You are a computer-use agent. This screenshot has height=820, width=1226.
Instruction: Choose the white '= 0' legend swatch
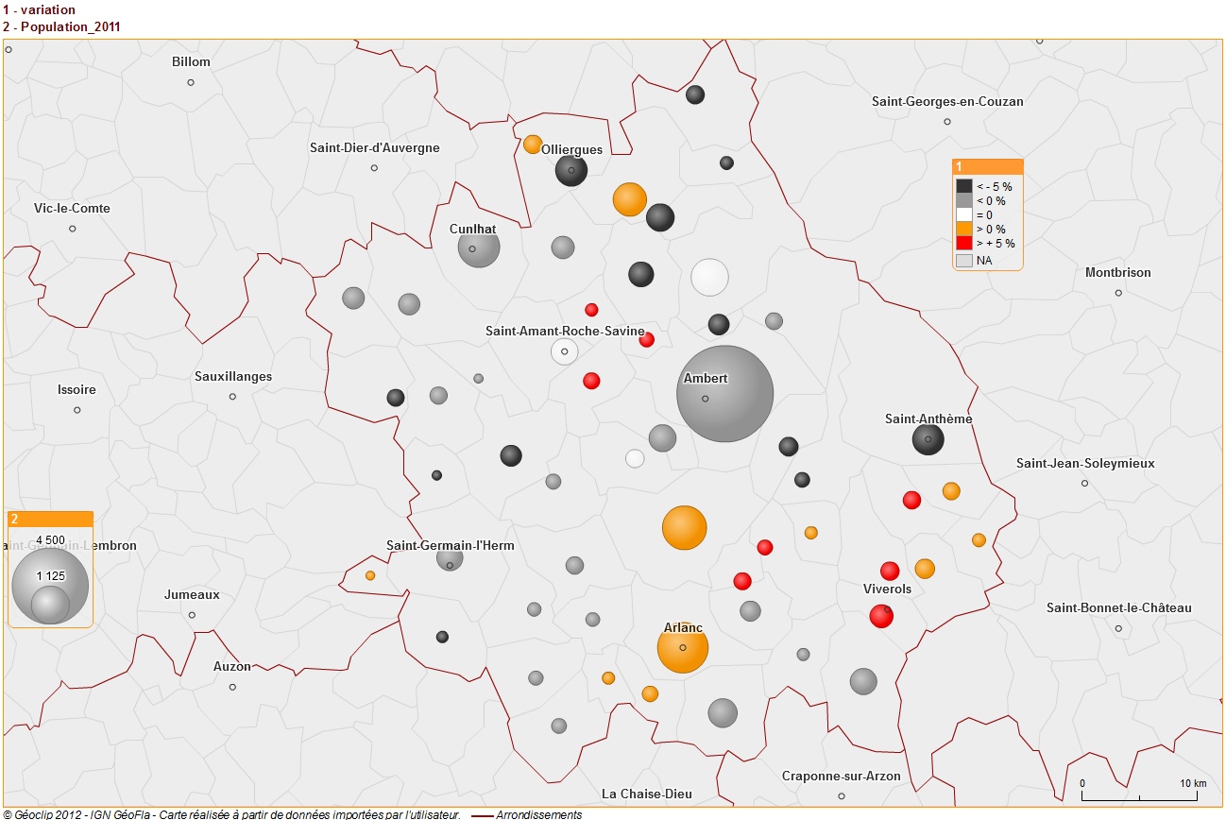(x=963, y=215)
